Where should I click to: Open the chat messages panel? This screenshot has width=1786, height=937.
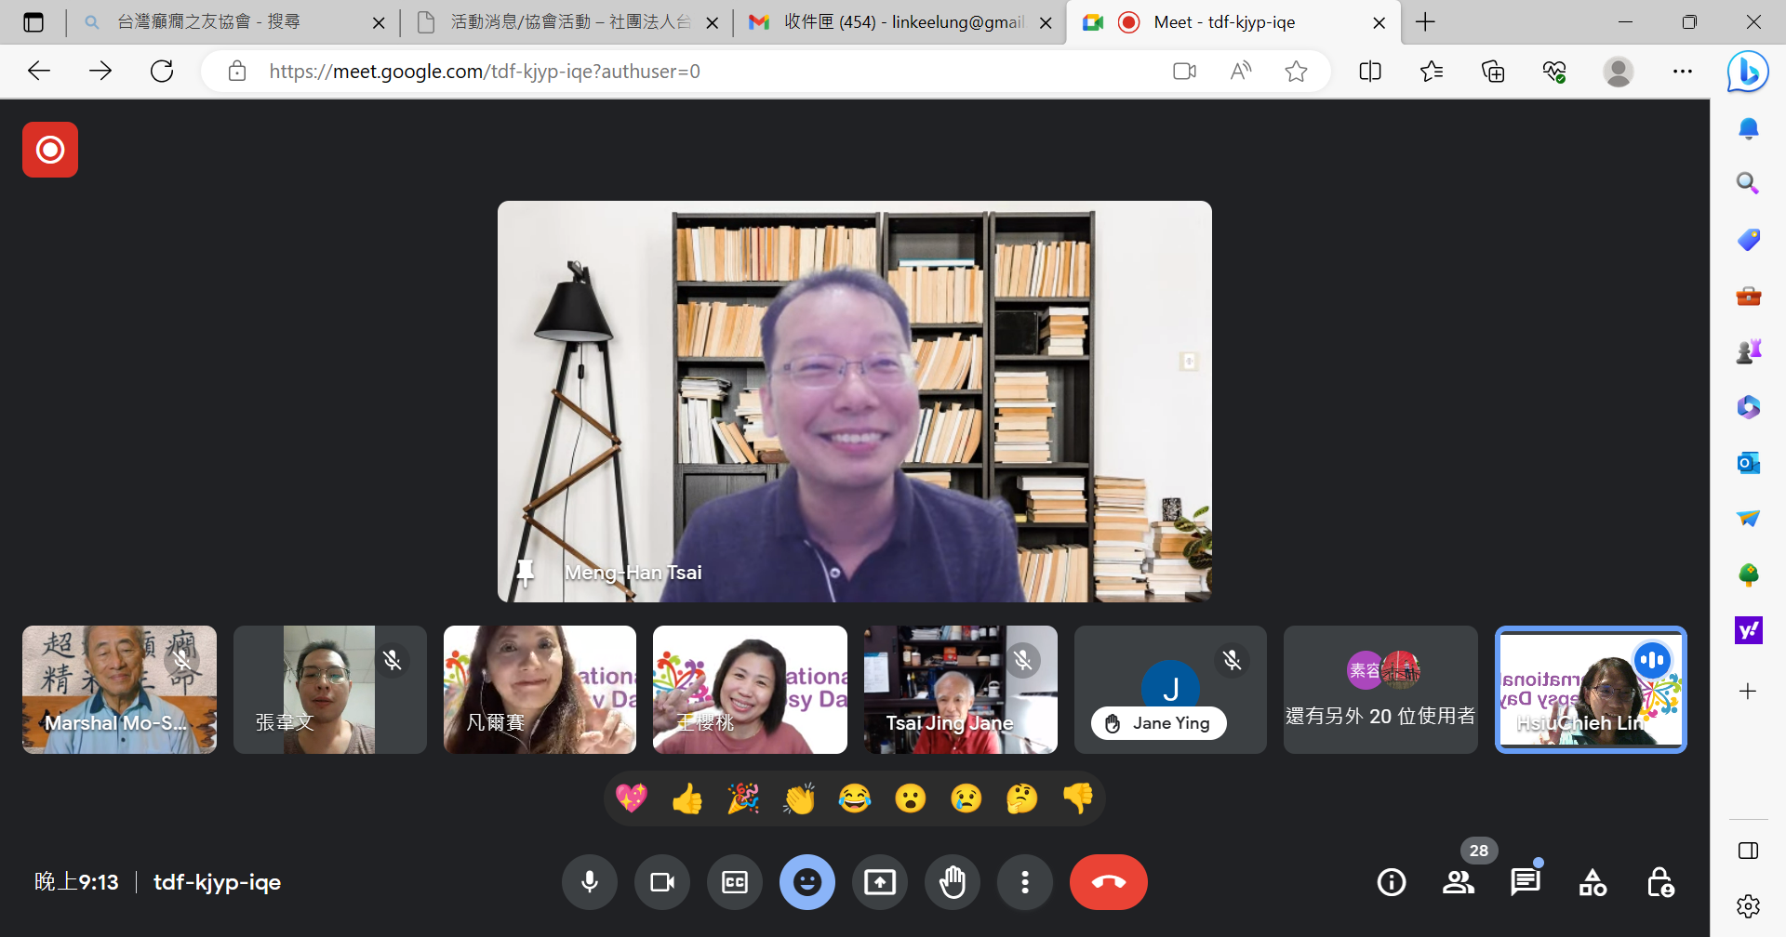[1526, 882]
